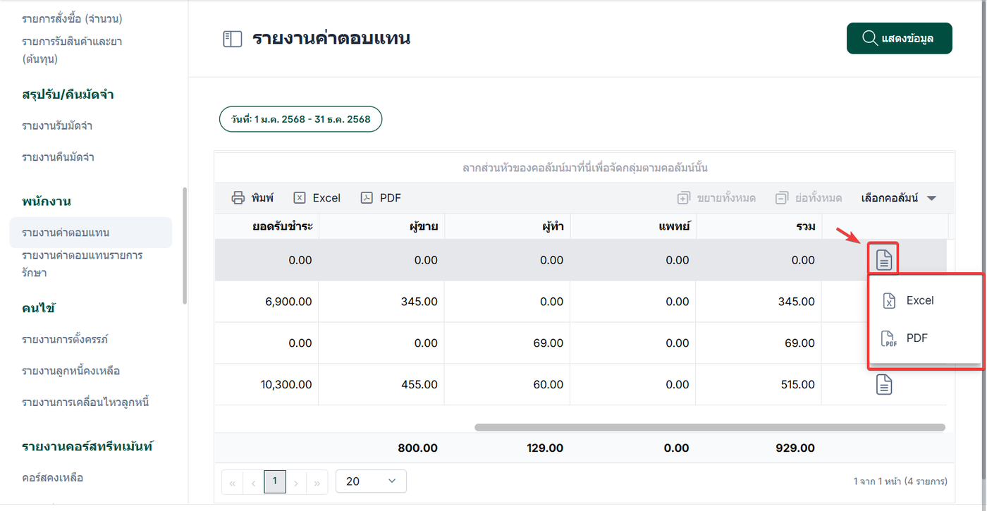The width and height of the screenshot is (987, 511).
Task: Go to page 1 in pagination
Action: 274,481
